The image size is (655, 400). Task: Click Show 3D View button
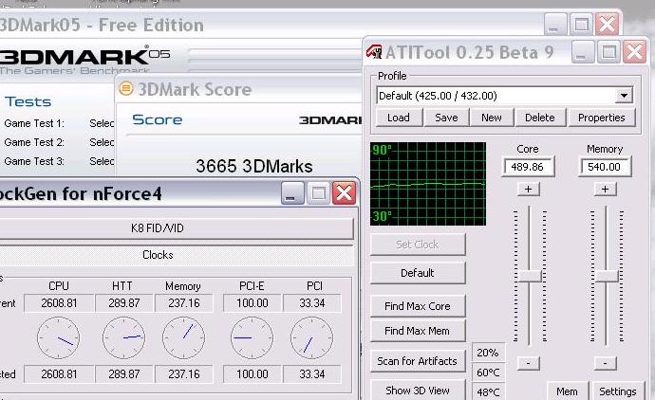(x=418, y=391)
